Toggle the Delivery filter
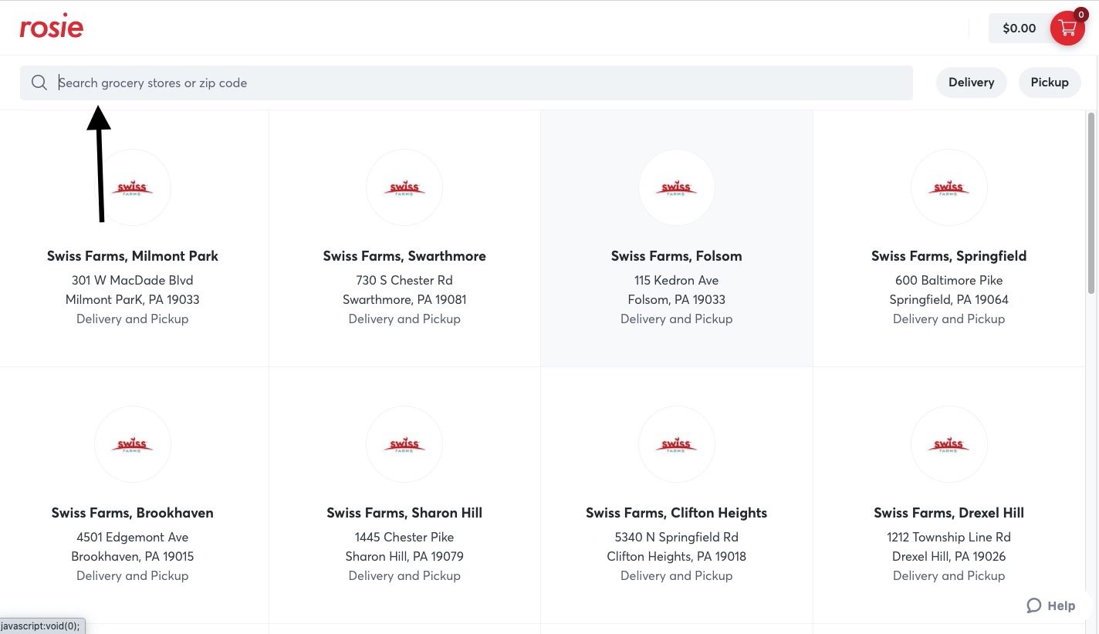This screenshot has width=1099, height=634. point(971,83)
